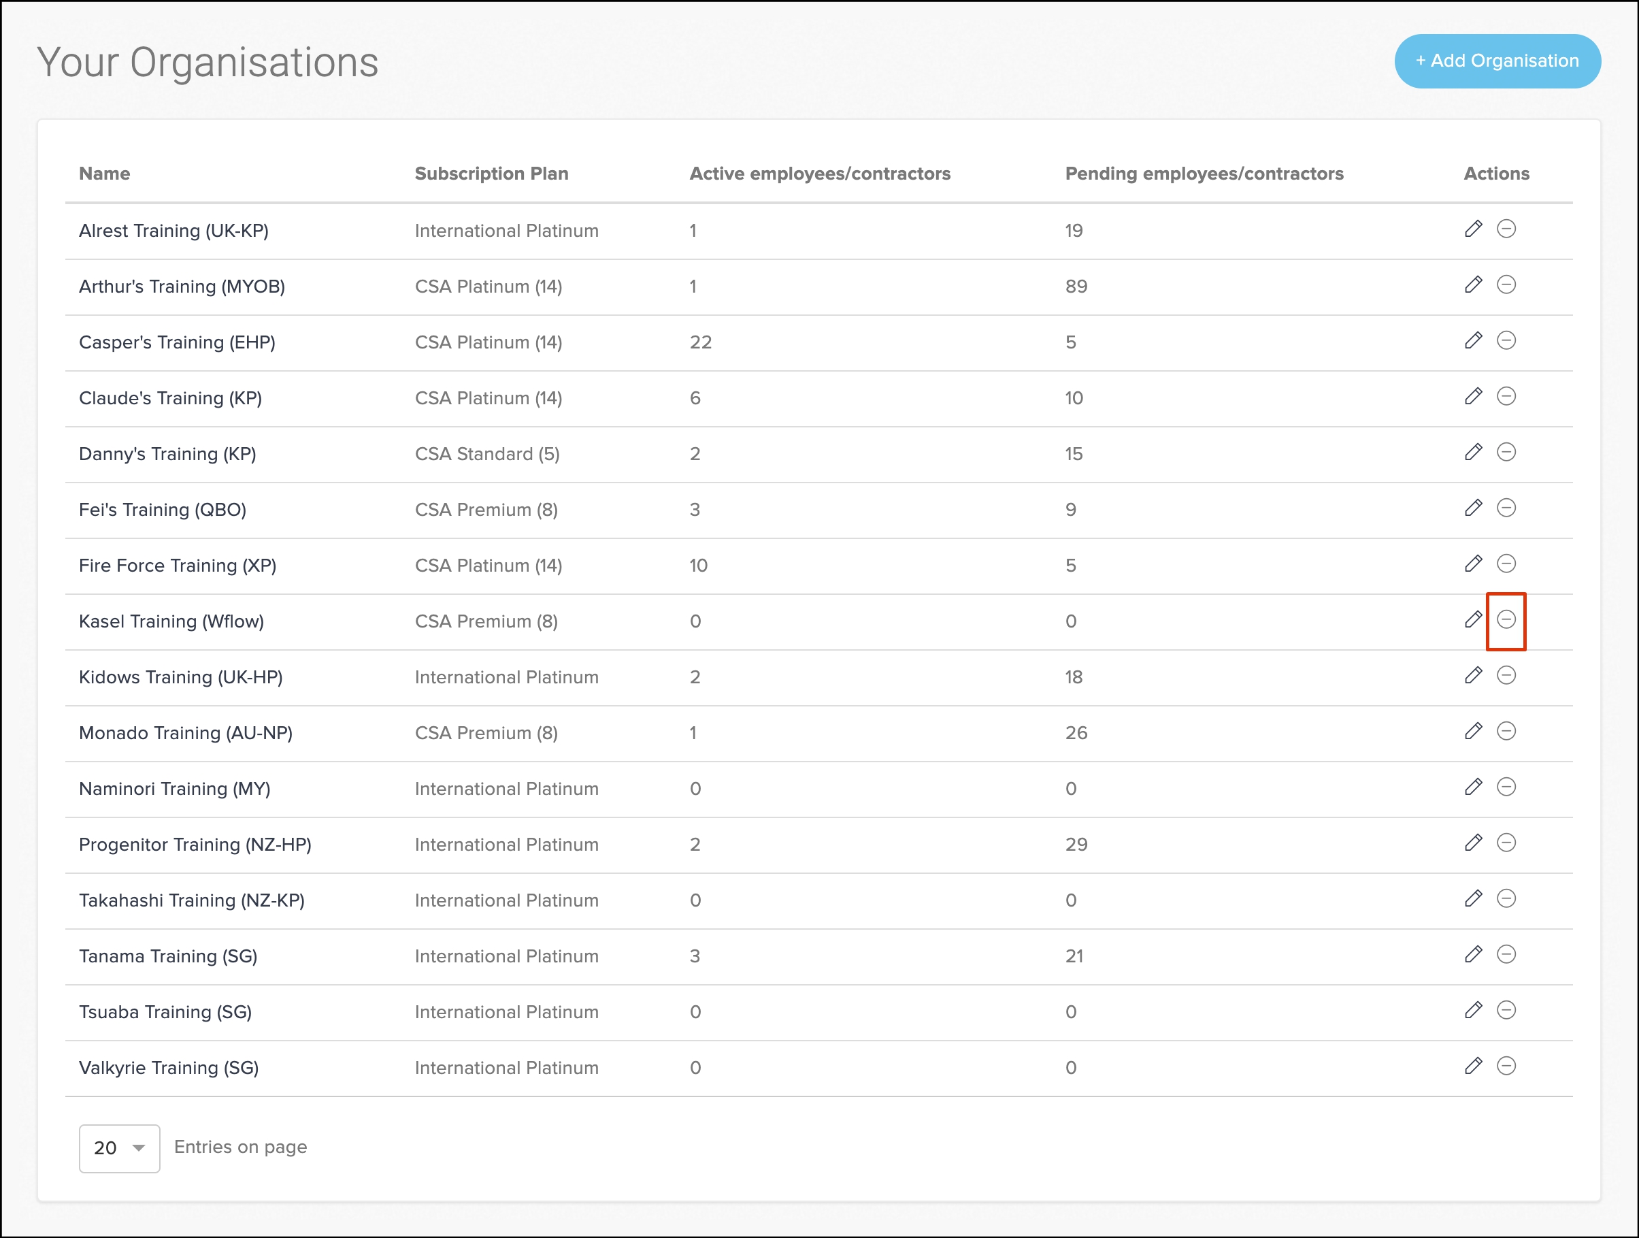This screenshot has height=1238, width=1639.
Task: Open Kidows Training (UK-HP) organisation name
Action: click(x=181, y=677)
